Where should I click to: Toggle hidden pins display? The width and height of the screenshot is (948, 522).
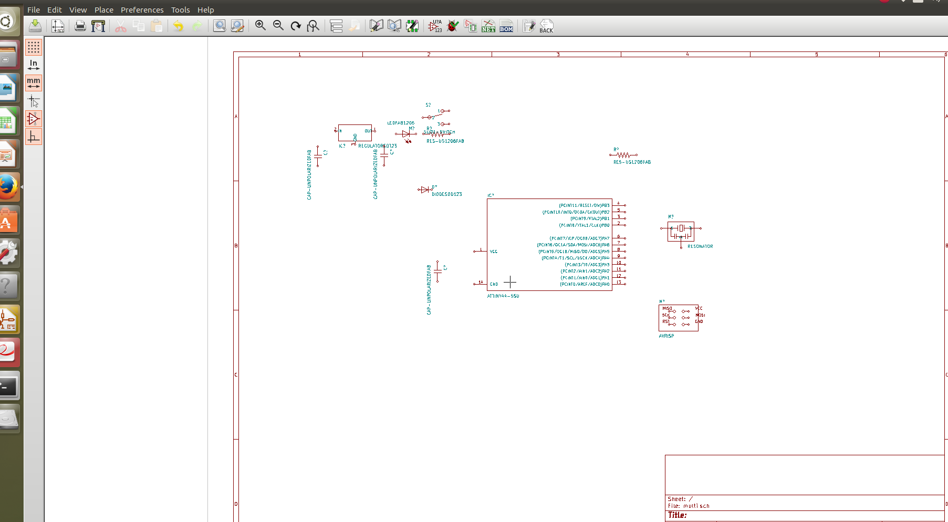click(x=34, y=119)
